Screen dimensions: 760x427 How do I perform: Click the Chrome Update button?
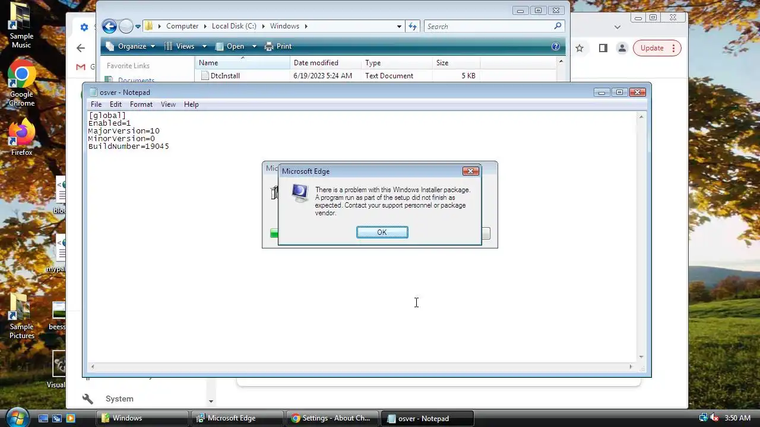[657, 48]
